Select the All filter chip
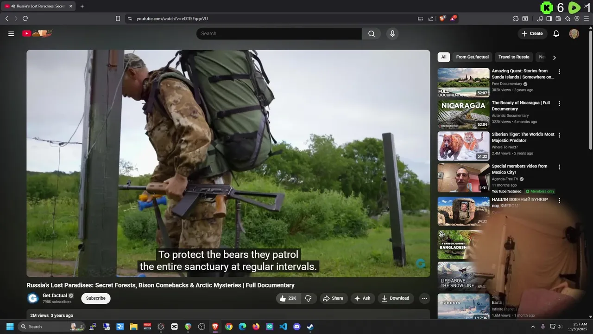The width and height of the screenshot is (593, 334). coord(444,57)
